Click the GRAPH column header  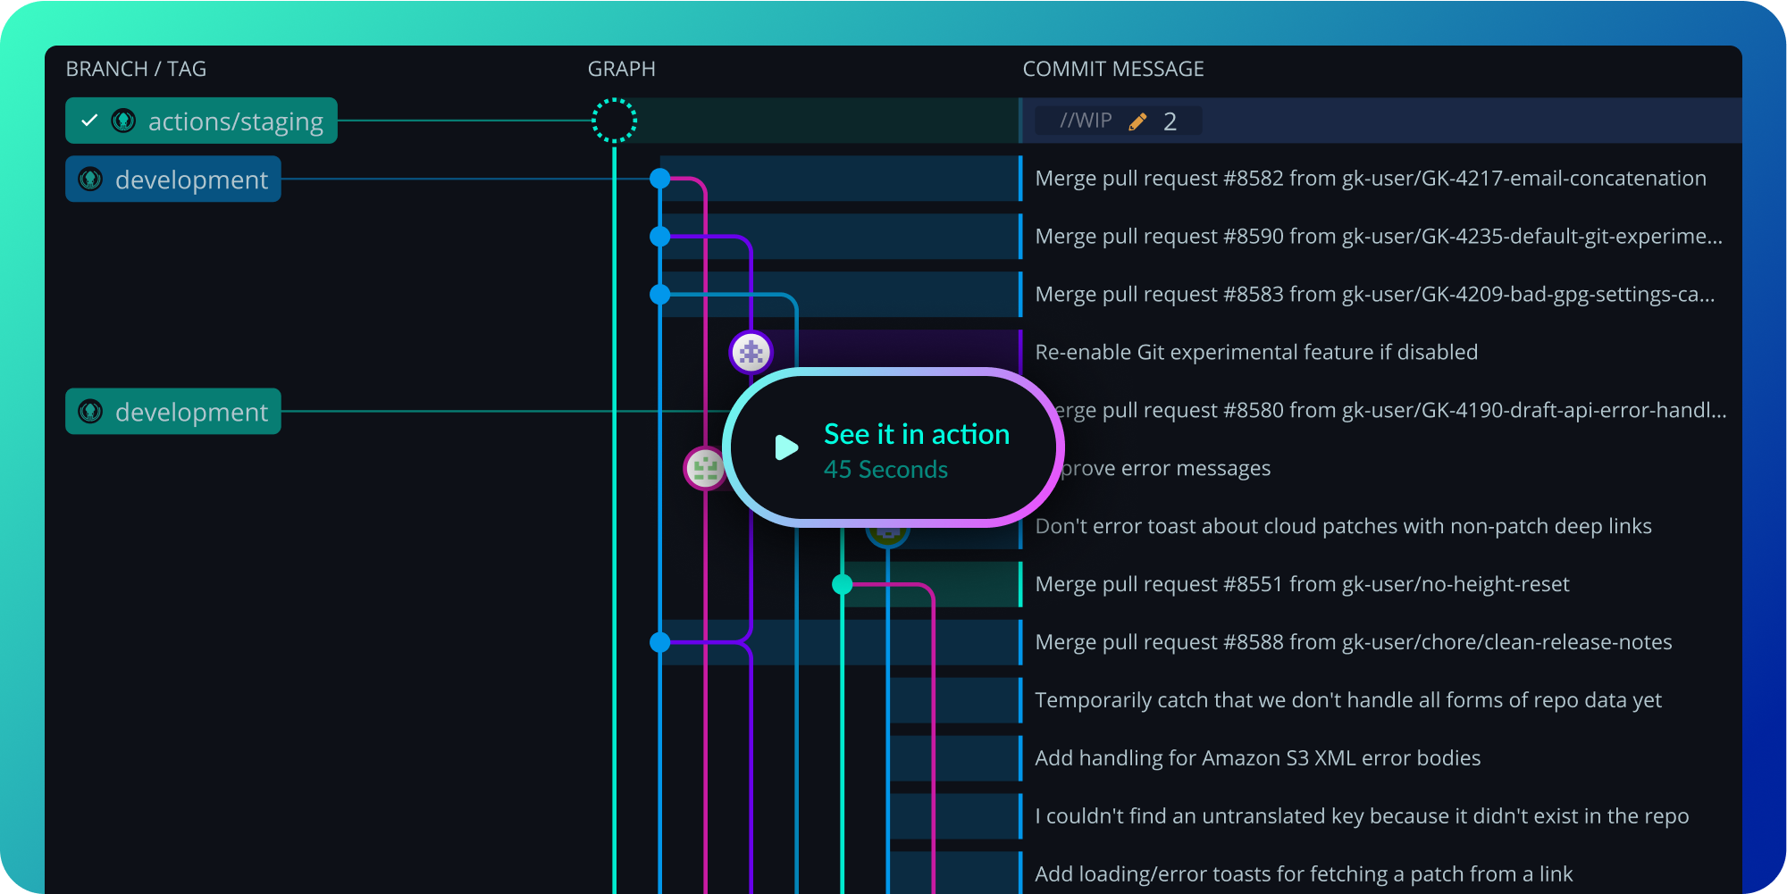(621, 70)
